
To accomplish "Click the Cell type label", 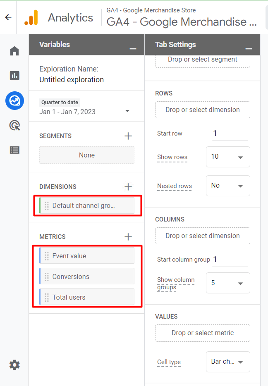I will coord(169,362).
